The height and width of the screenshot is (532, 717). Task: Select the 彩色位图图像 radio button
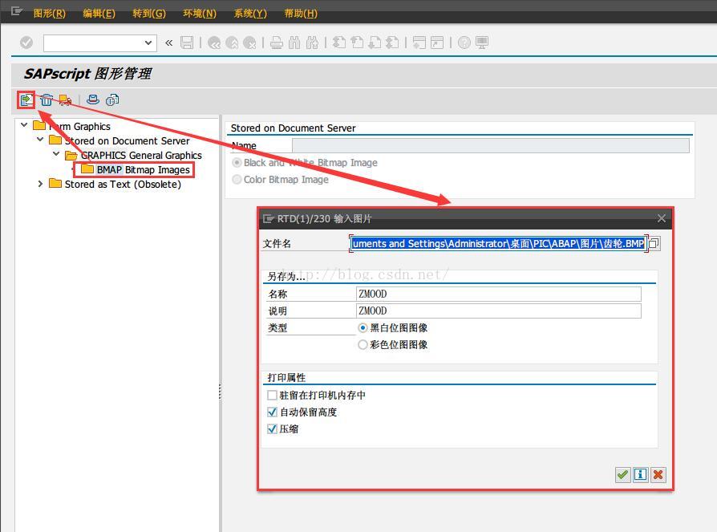[363, 344]
